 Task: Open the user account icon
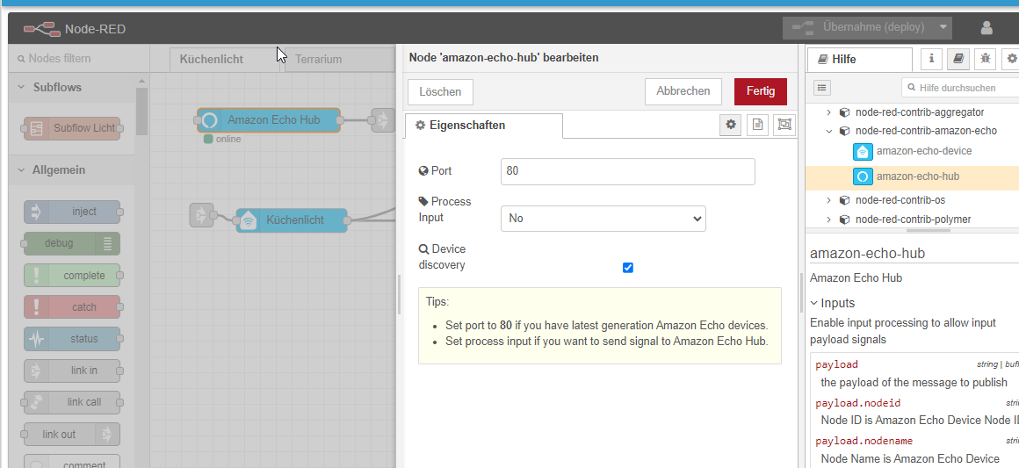coord(986,28)
